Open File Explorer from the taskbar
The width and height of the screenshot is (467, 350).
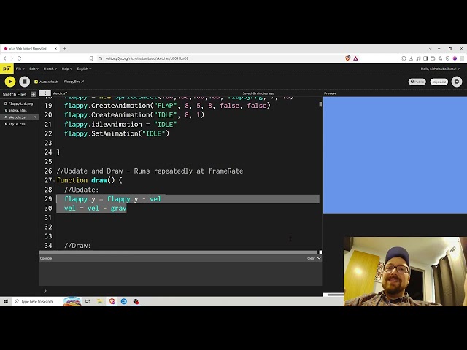tap(100, 301)
